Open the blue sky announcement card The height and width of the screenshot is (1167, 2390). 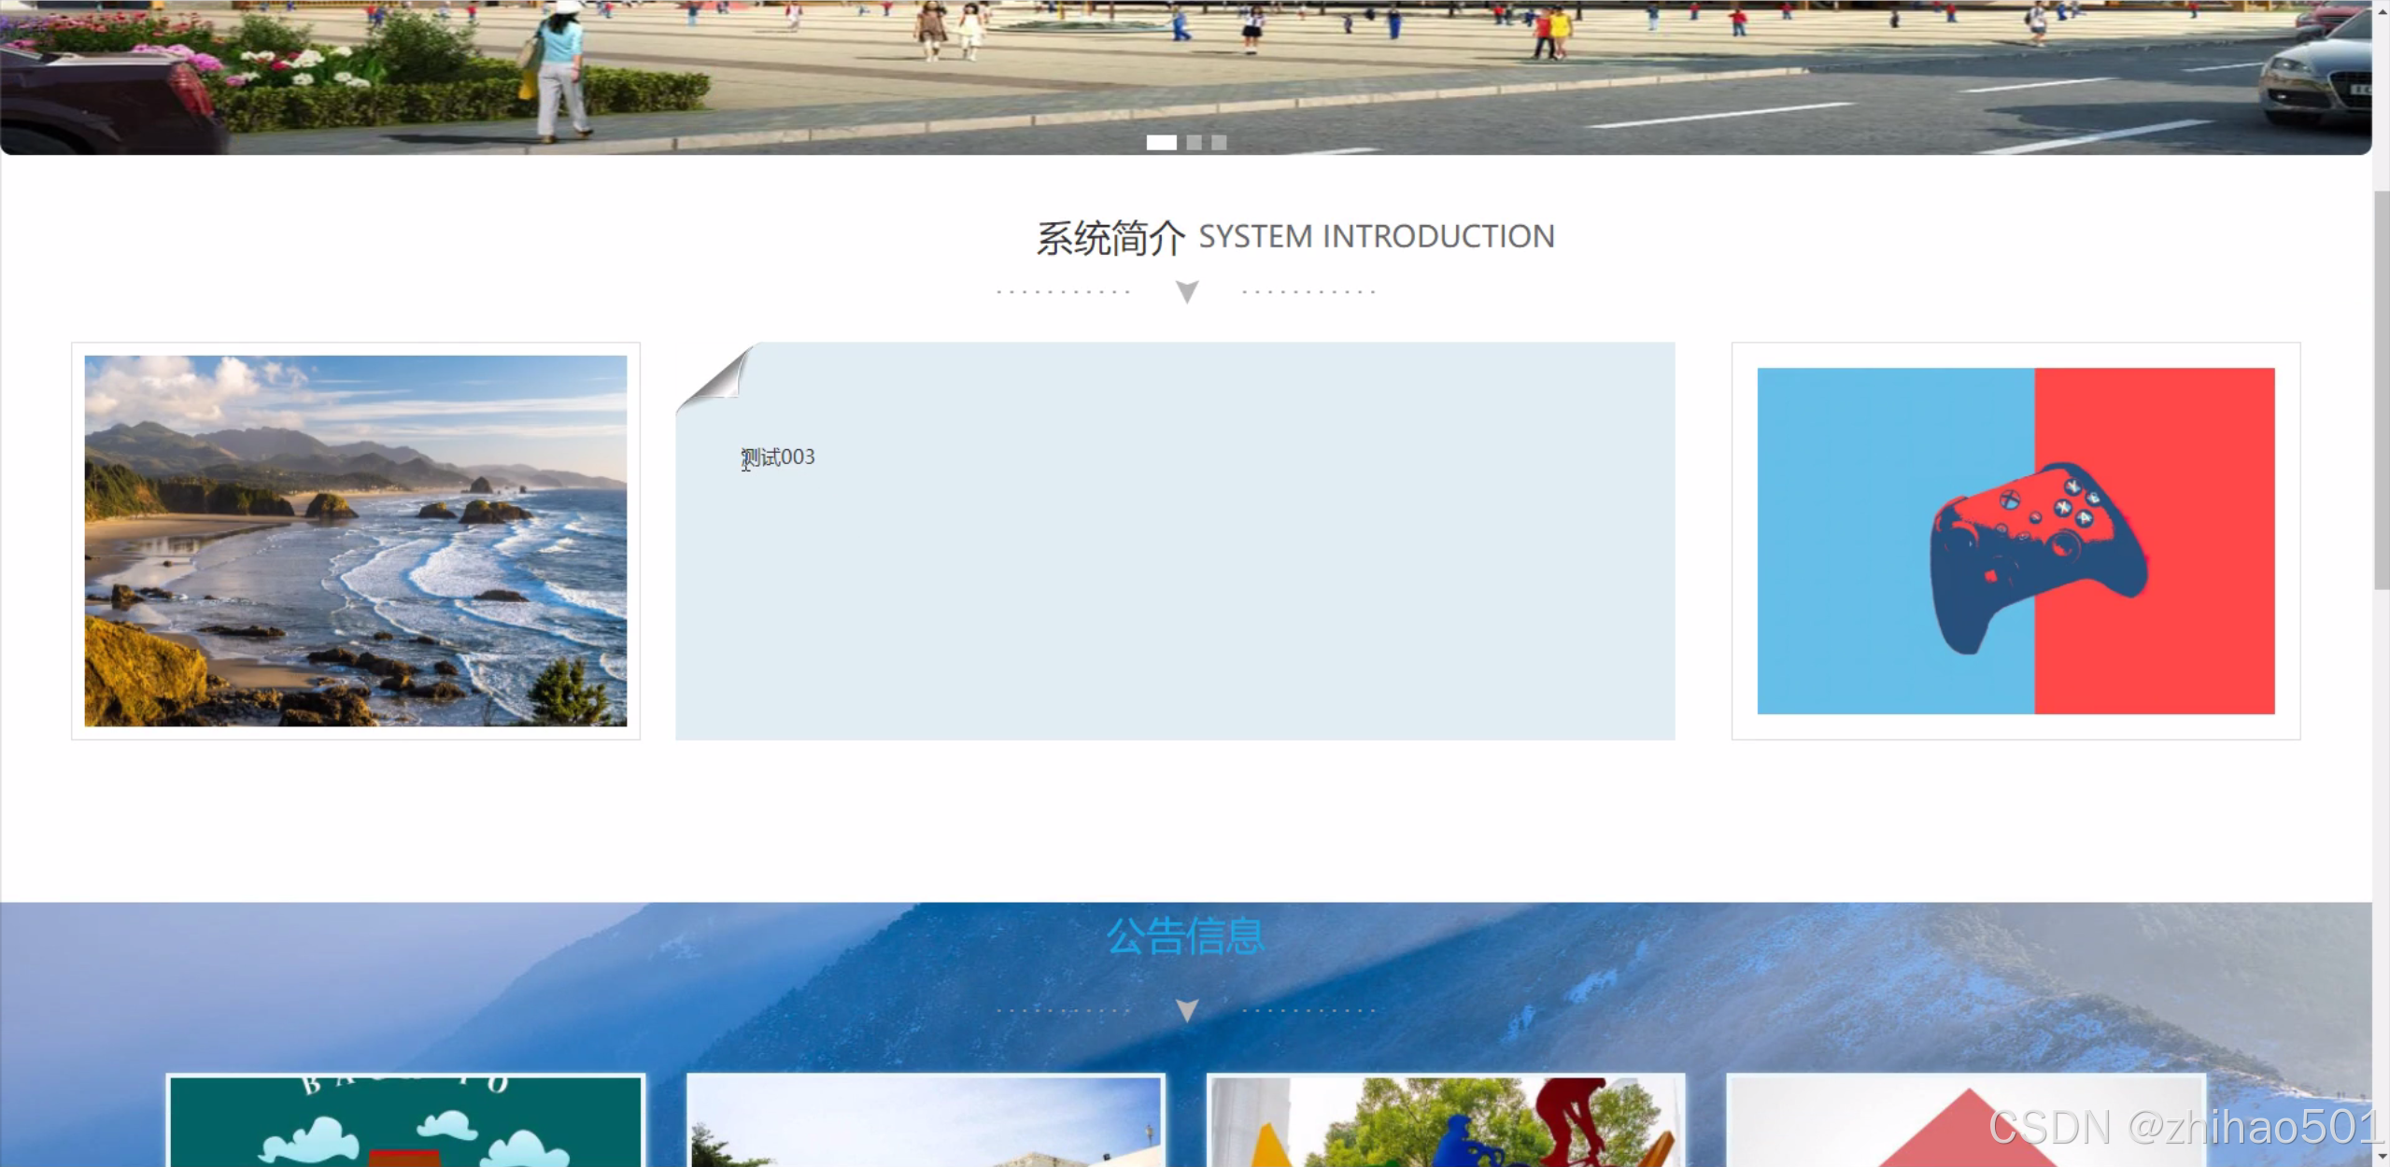tap(926, 1120)
